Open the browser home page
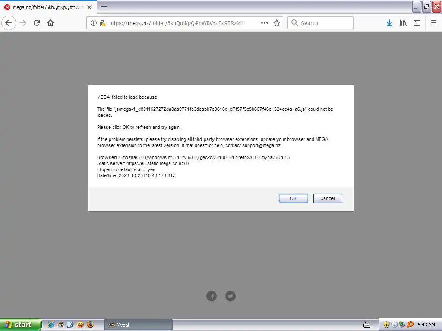Image resolution: width=442 pixels, height=331 pixels. (51, 23)
